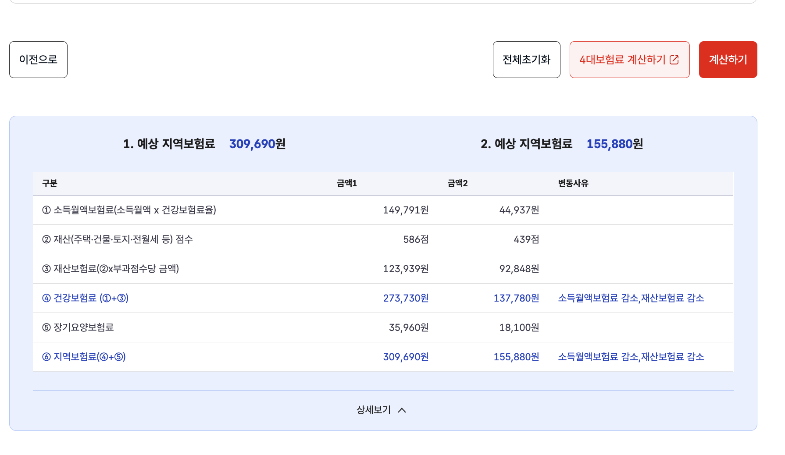The width and height of the screenshot is (785, 455).
Task: Click value 137,780원 in 건강보험료 row
Action: click(x=516, y=298)
